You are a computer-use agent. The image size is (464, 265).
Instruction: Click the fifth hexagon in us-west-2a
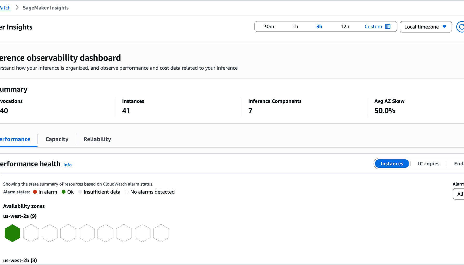pos(87,233)
